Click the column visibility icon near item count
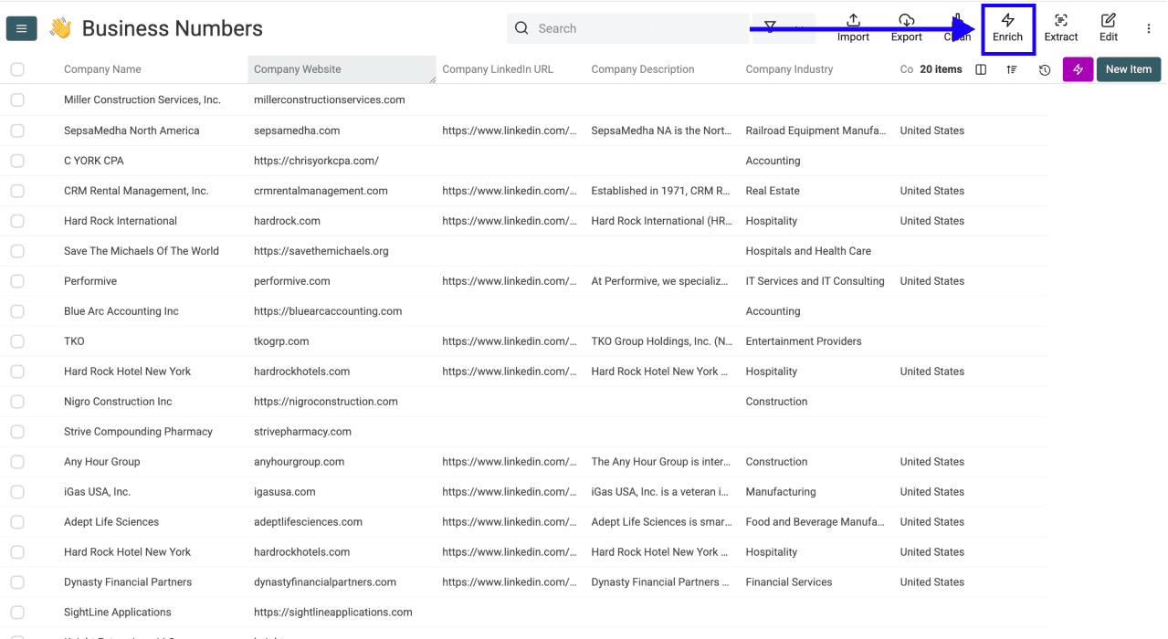Viewport: 1168px width, 639px height. pyautogui.click(x=979, y=68)
